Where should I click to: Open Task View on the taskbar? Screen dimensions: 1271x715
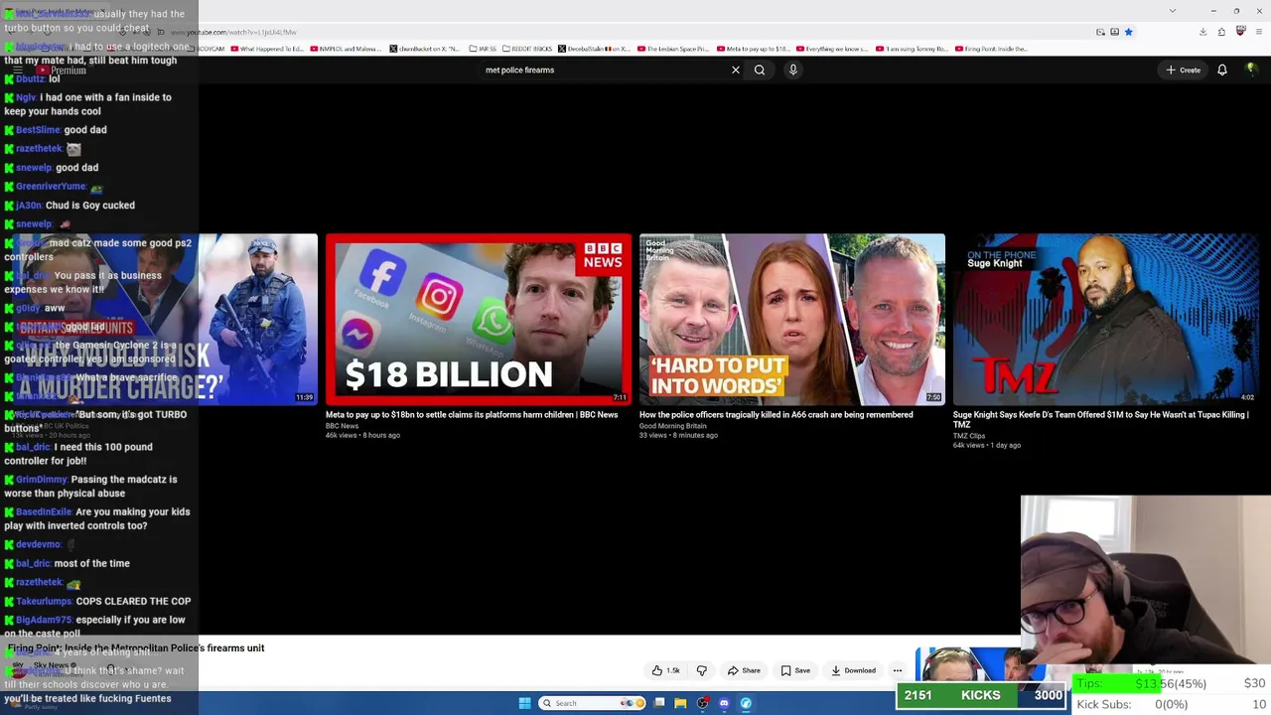659,703
